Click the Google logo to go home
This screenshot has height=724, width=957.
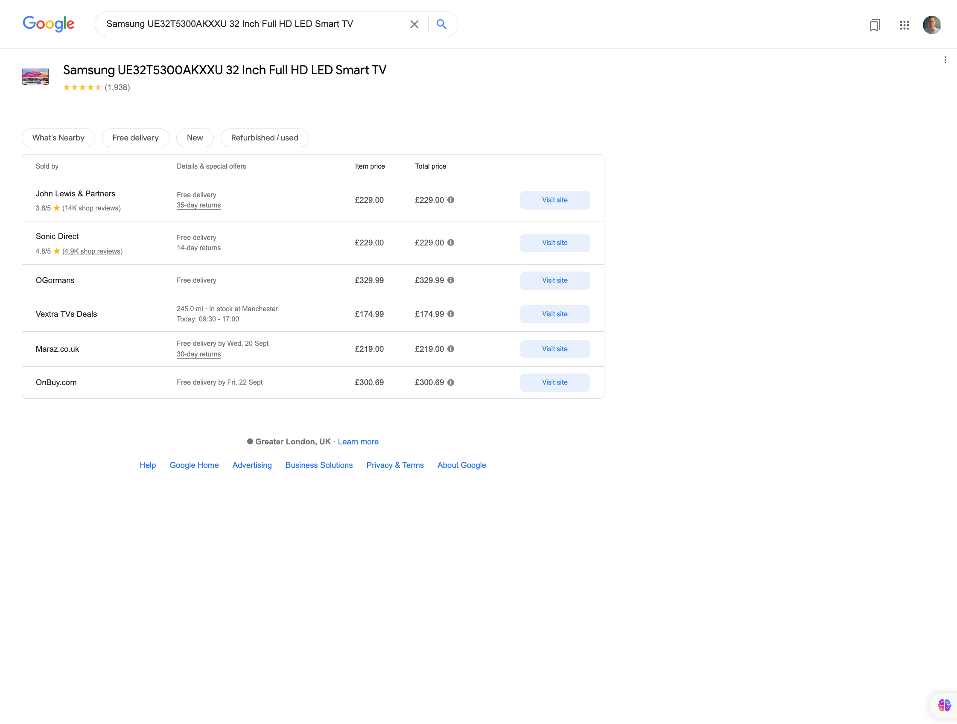point(49,24)
